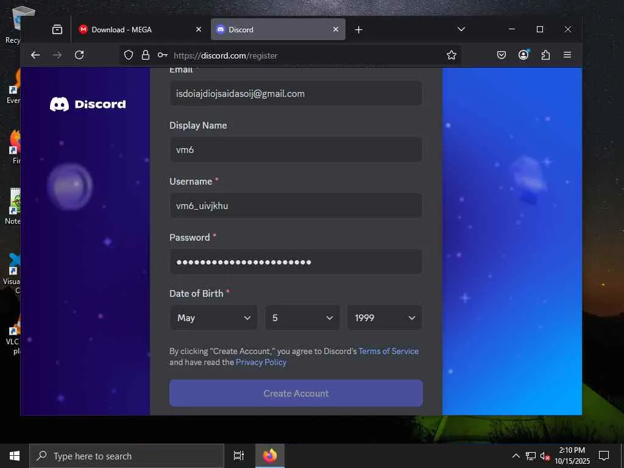Screen dimensions: 624x468
Task: Open the Windows Start menu
Action: pyautogui.click(x=15, y=456)
